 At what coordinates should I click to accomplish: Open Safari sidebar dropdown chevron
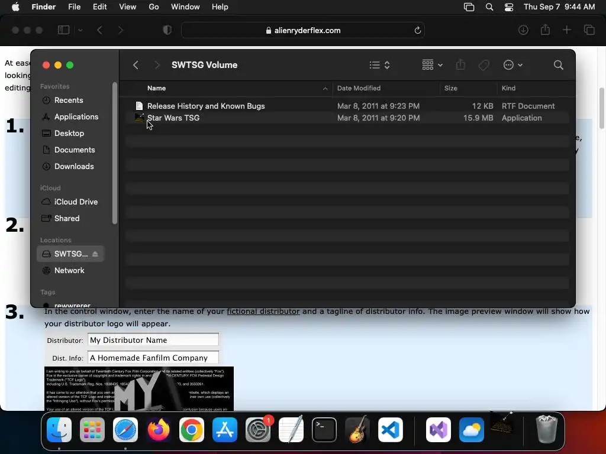point(80,30)
